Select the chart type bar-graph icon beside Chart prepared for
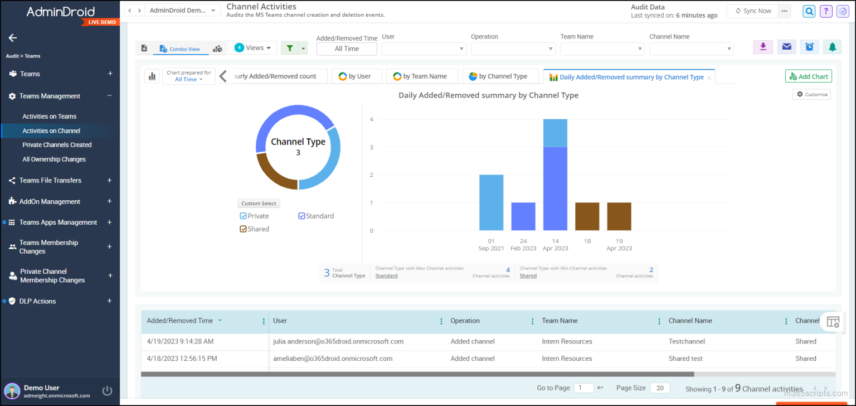856x406 pixels. click(152, 75)
